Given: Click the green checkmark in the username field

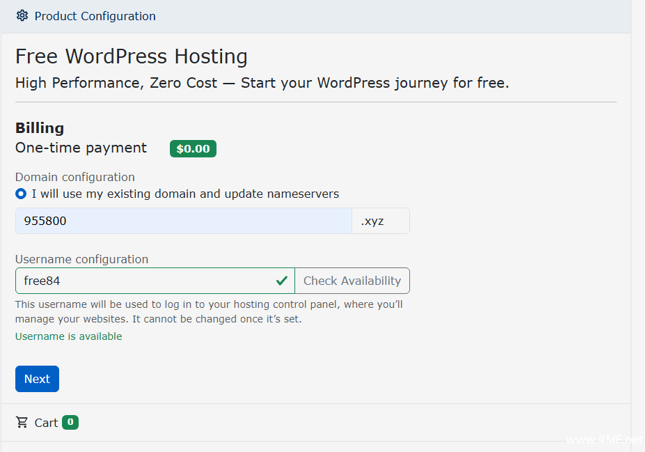Looking at the screenshot, I should pyautogui.click(x=281, y=281).
